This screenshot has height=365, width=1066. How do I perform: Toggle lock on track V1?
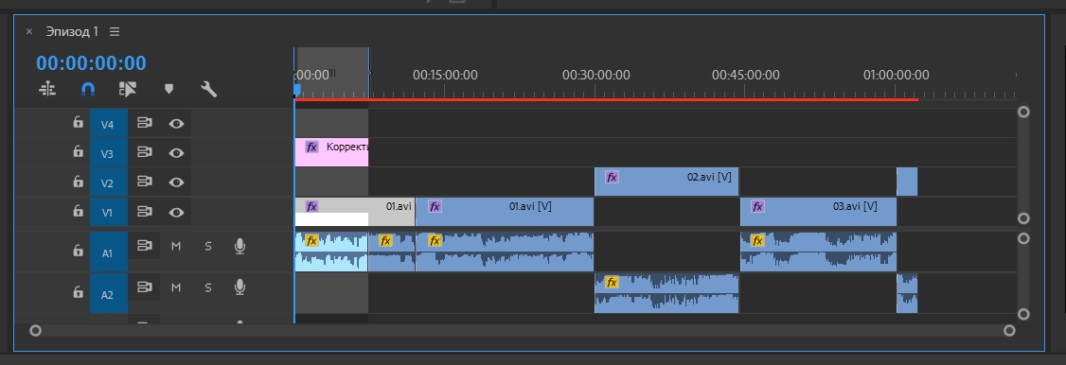(79, 211)
